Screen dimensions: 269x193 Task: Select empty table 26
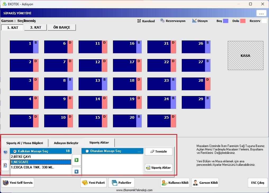[196, 47]
